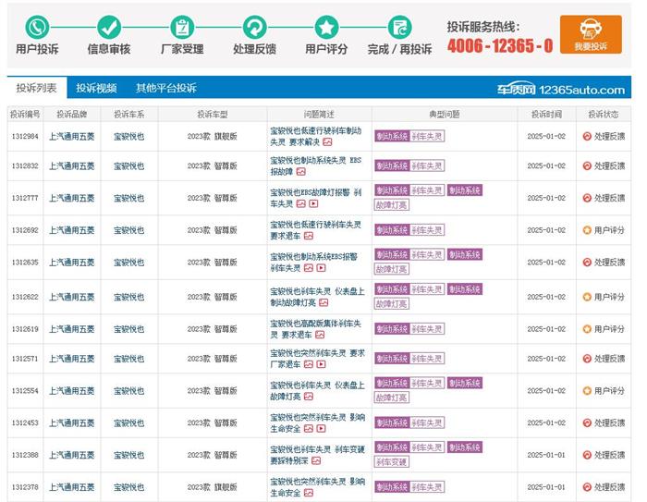Click hotline number 4006-12365-0
The image size is (647, 502).
[500, 45]
